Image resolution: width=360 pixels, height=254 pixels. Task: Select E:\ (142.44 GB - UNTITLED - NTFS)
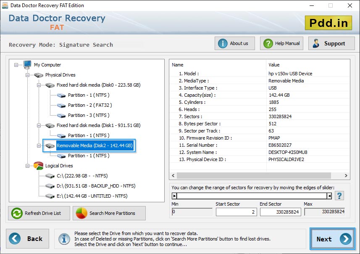[92, 196]
